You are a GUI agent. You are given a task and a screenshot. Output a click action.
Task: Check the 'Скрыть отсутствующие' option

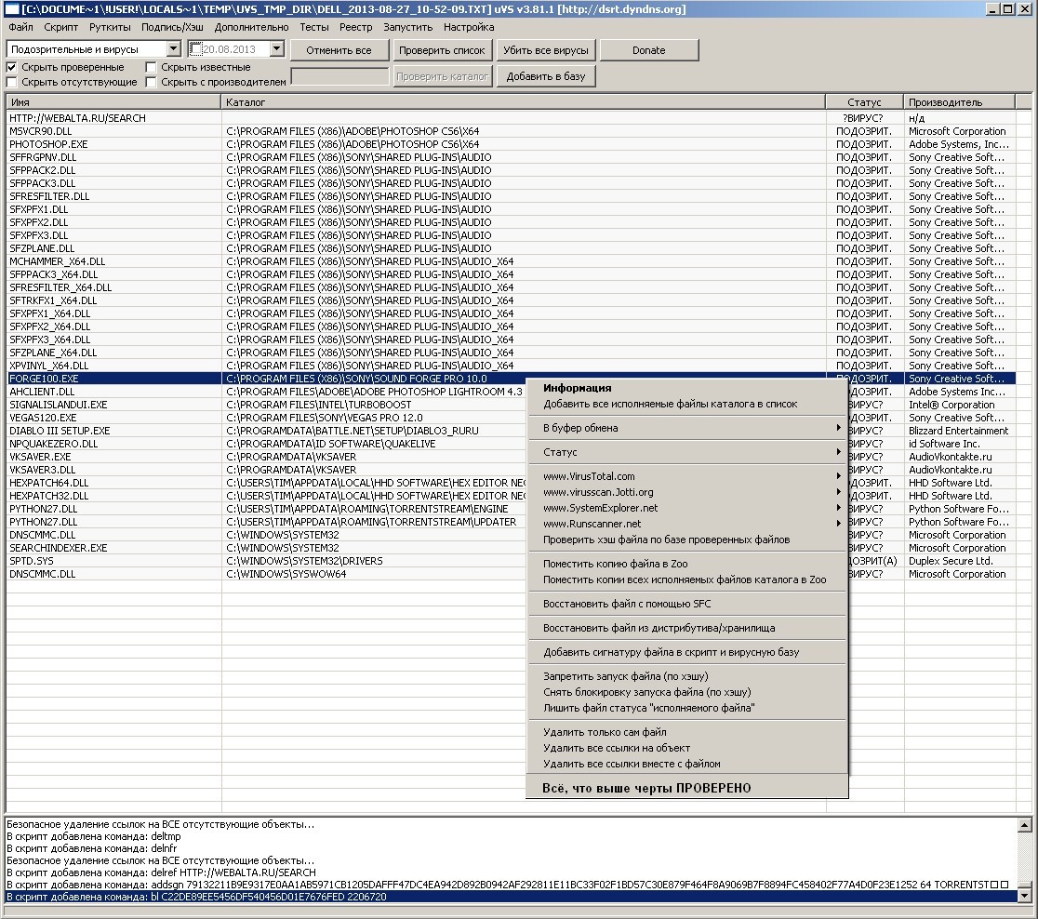pyautogui.click(x=12, y=83)
